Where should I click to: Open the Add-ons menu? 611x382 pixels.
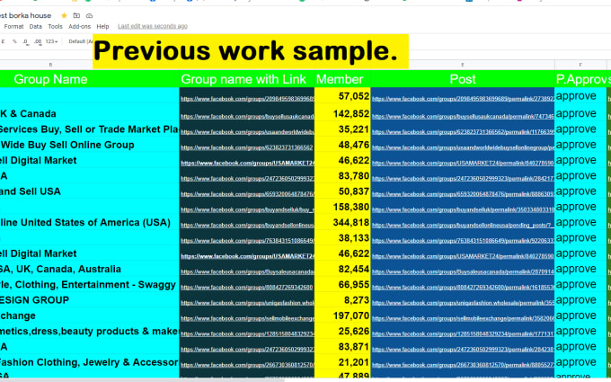(x=79, y=26)
